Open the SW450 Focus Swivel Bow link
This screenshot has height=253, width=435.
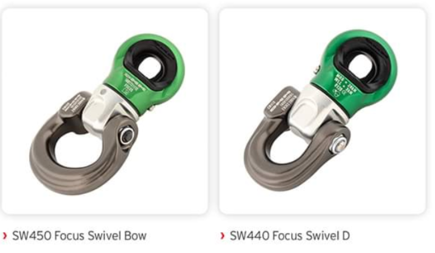click(79, 236)
